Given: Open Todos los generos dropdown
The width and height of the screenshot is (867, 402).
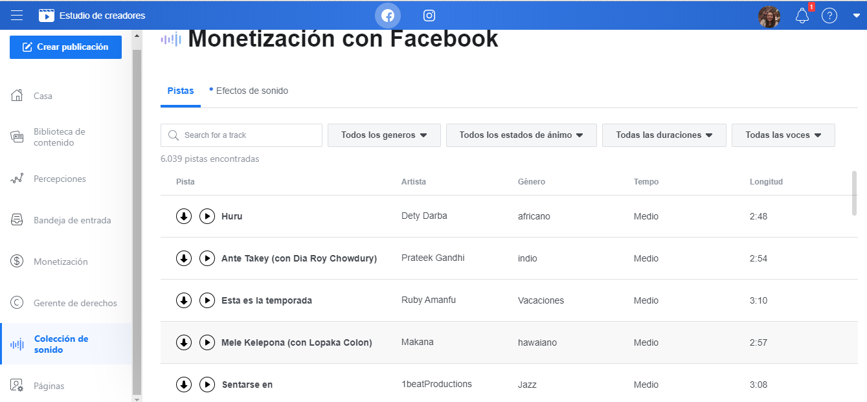Looking at the screenshot, I should (x=384, y=135).
